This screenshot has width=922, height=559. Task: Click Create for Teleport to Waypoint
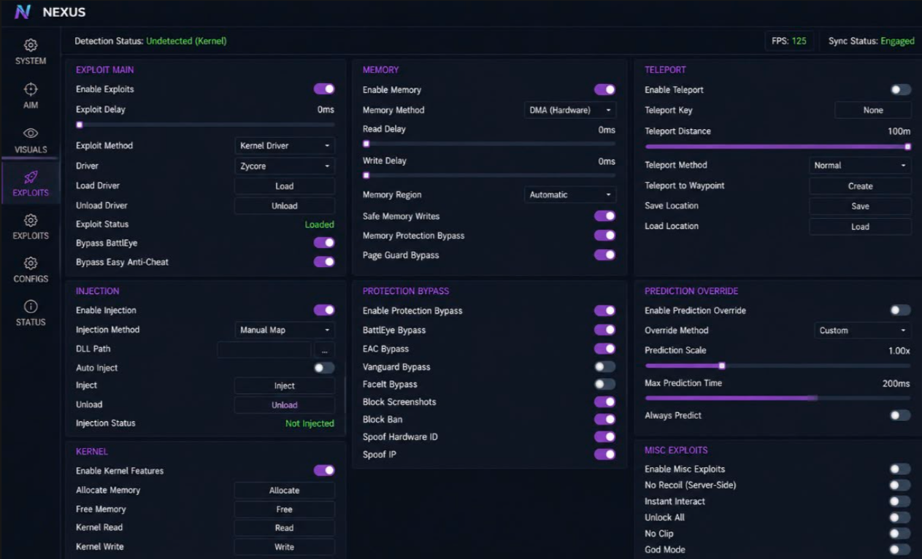click(860, 186)
